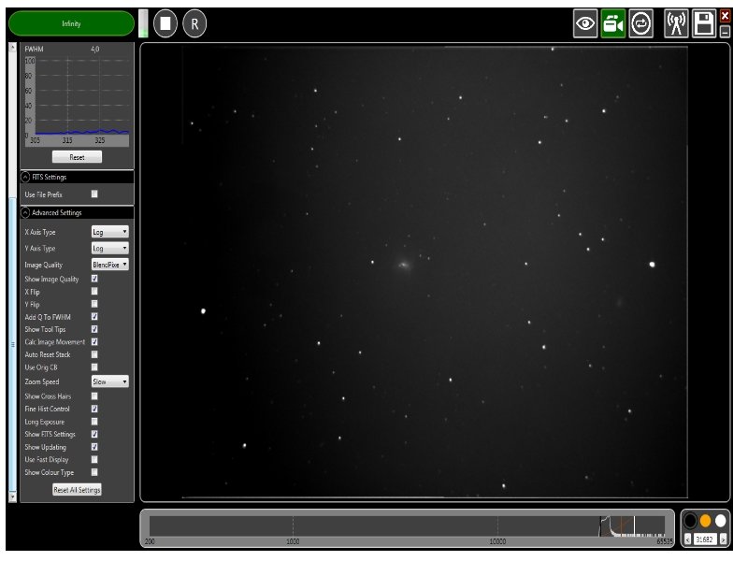Enable the Y Flip checkbox
This screenshot has width=748, height=561.
click(94, 304)
